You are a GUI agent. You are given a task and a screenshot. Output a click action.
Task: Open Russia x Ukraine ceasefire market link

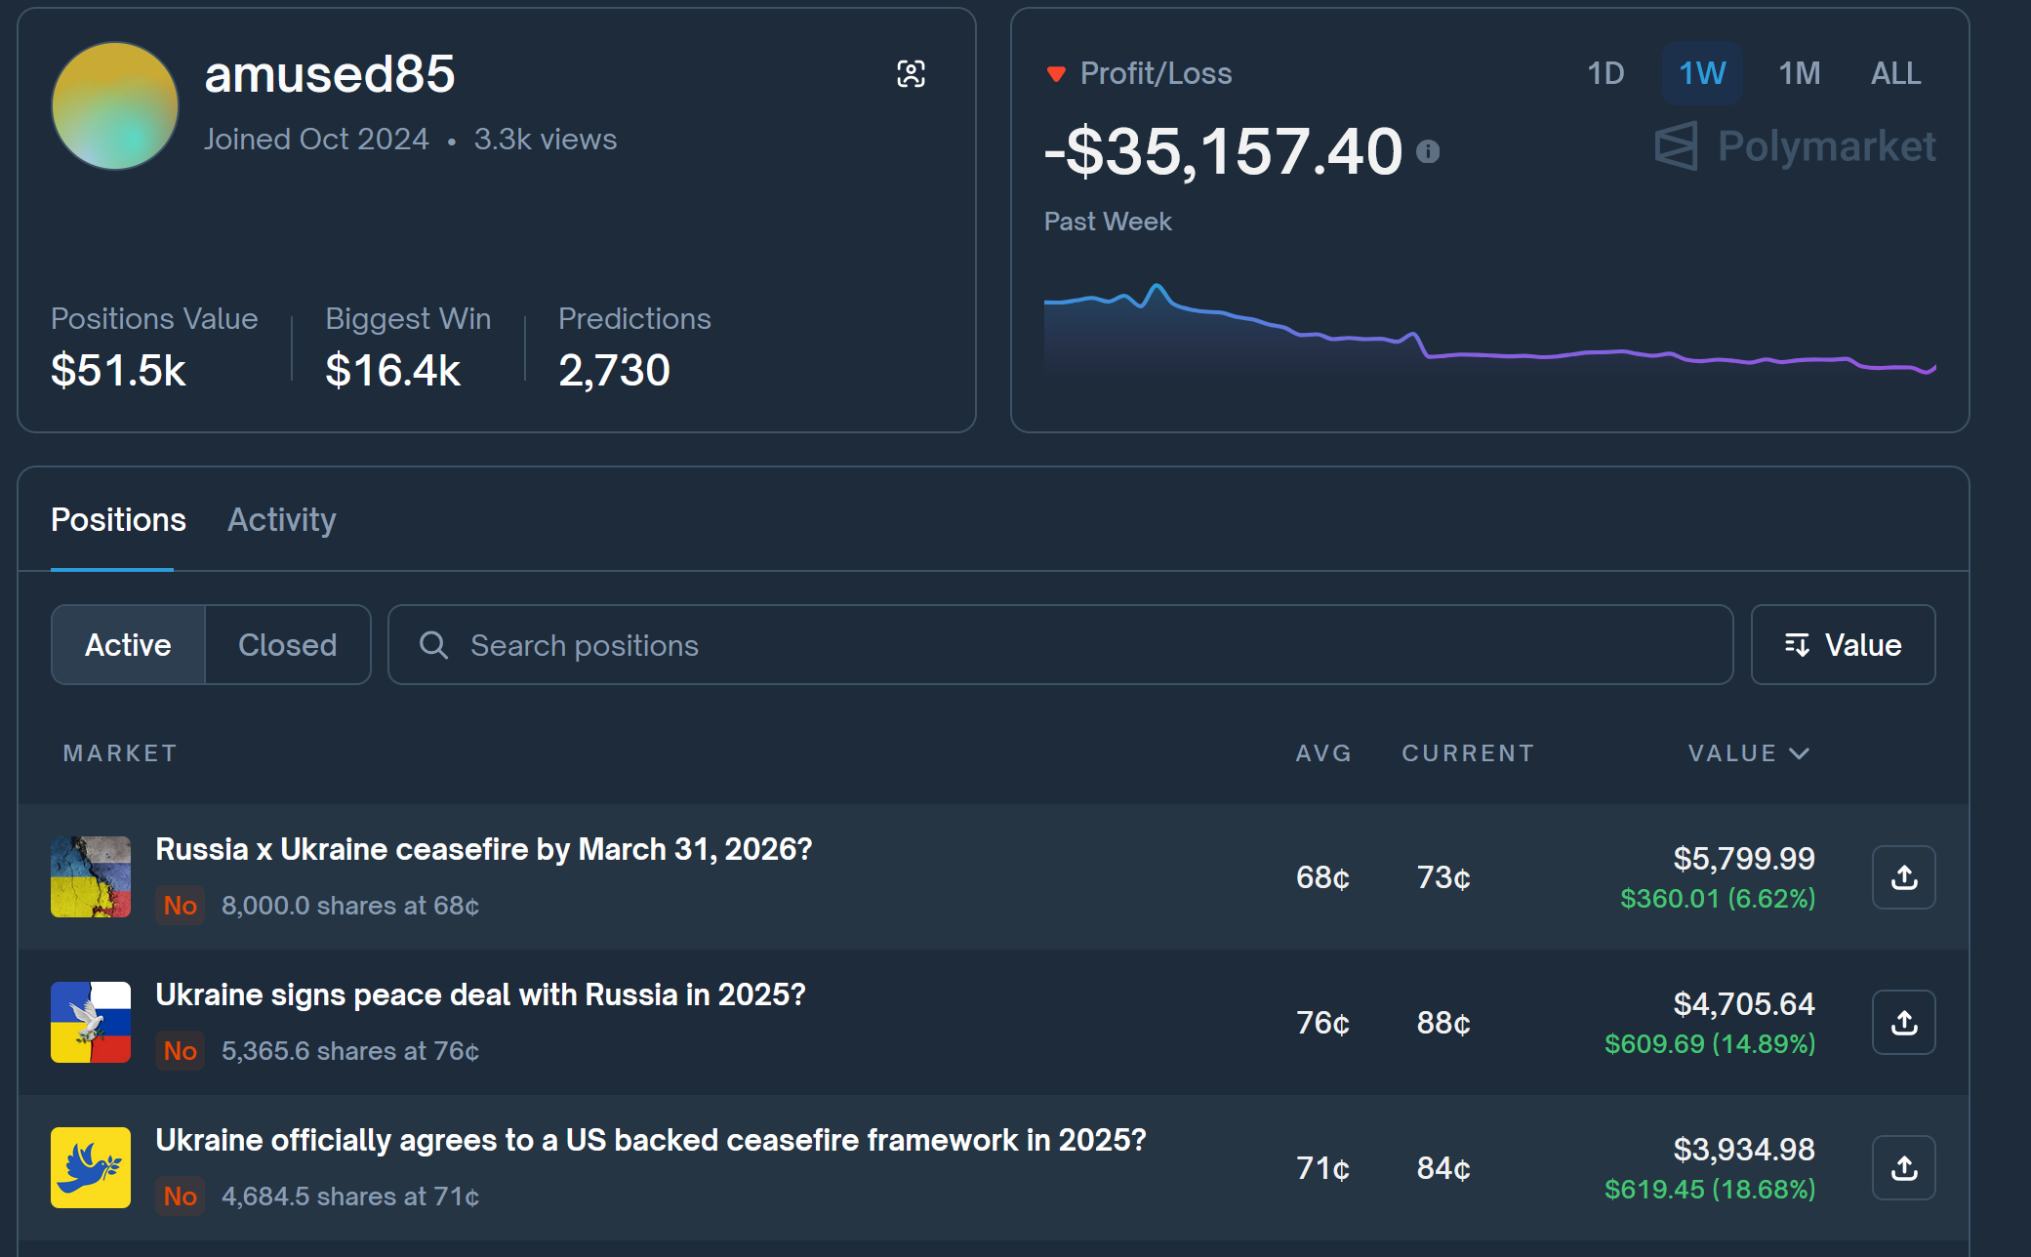(483, 849)
